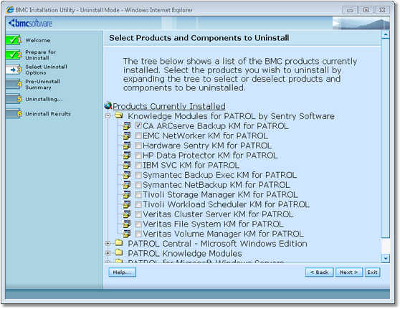Minimize the BMC Installation Utility window
Viewport: 400px width, 309px height.
tap(350, 10)
